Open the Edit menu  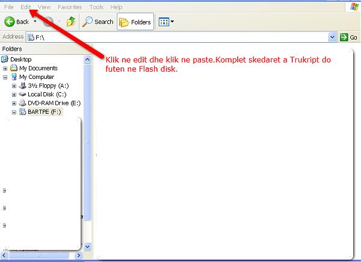pyautogui.click(x=25, y=7)
